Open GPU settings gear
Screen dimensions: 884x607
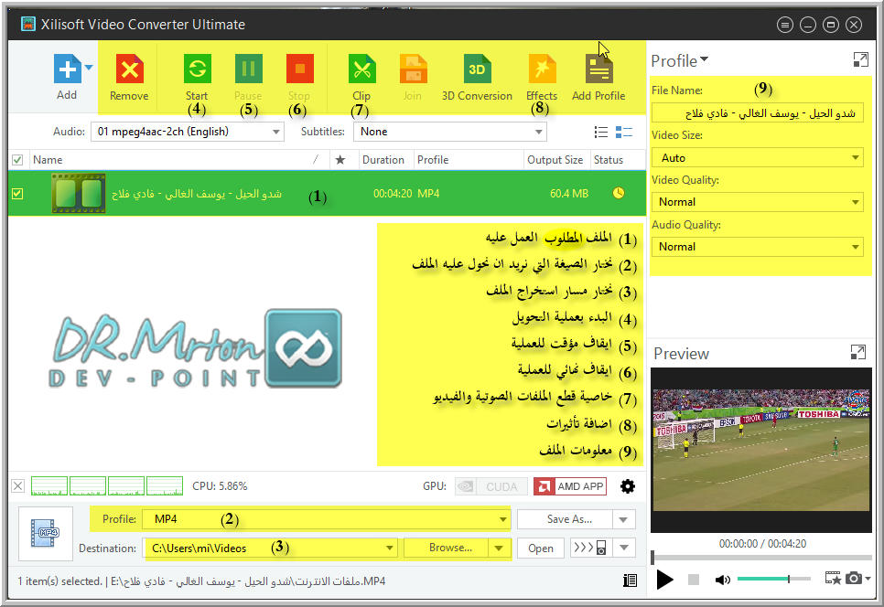click(628, 486)
